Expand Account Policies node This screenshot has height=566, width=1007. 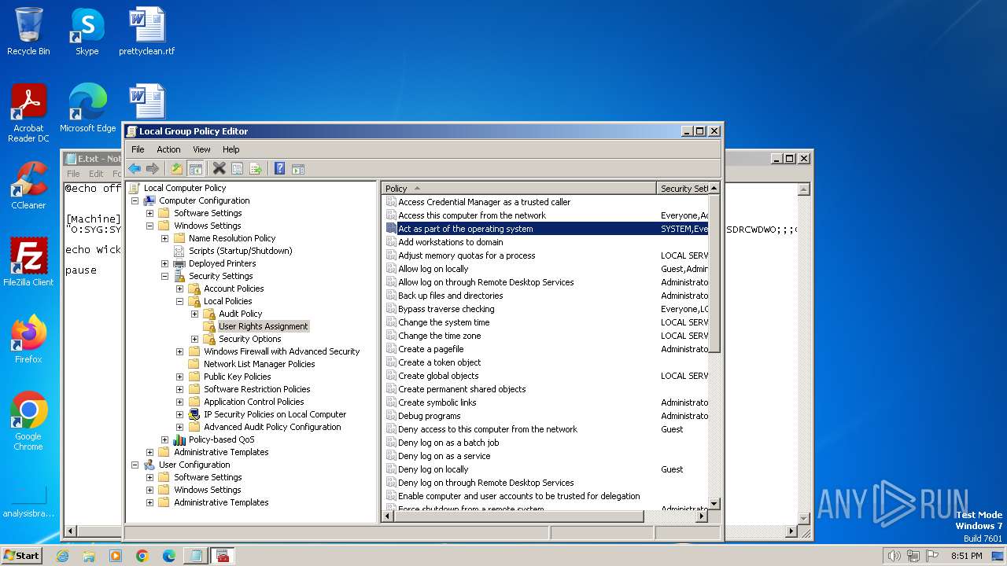tap(179, 289)
